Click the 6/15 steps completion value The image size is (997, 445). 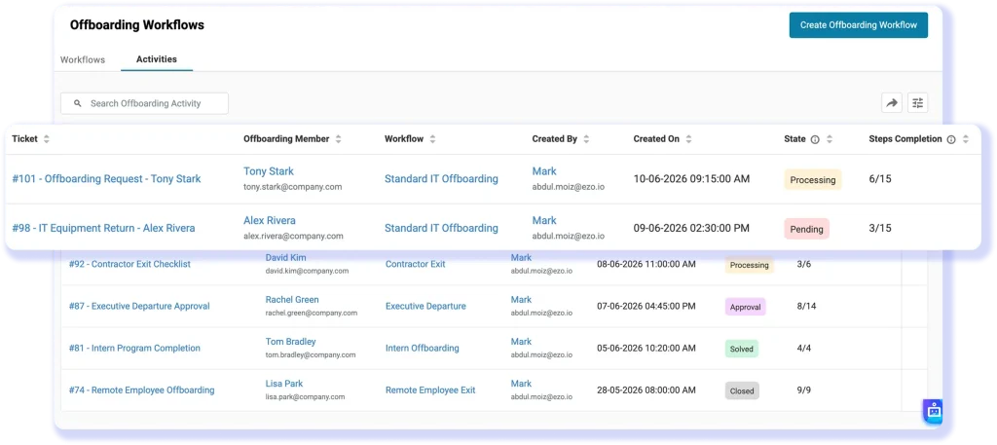(880, 179)
